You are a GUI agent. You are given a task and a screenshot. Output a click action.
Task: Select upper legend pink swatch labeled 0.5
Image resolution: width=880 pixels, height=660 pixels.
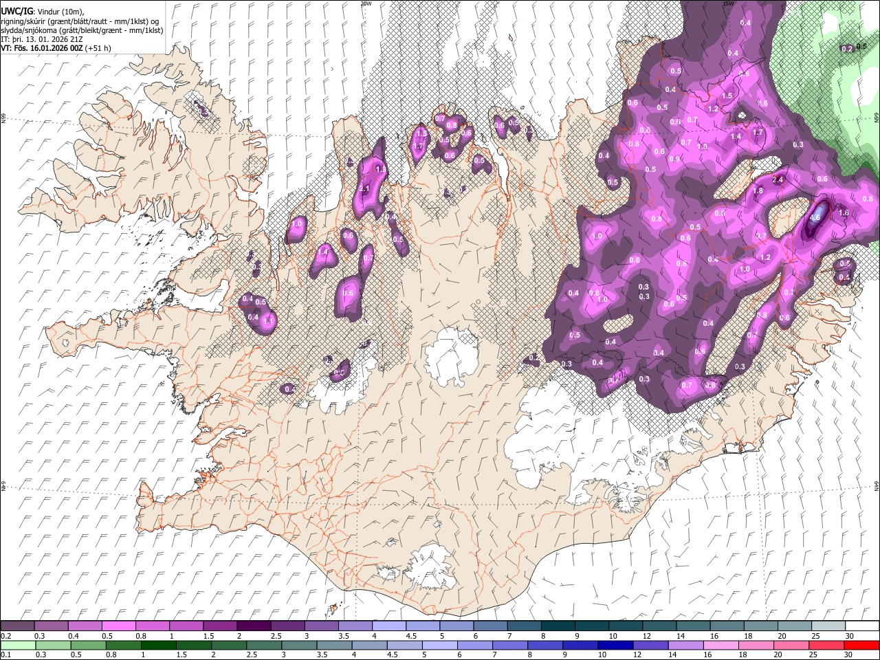(118, 626)
